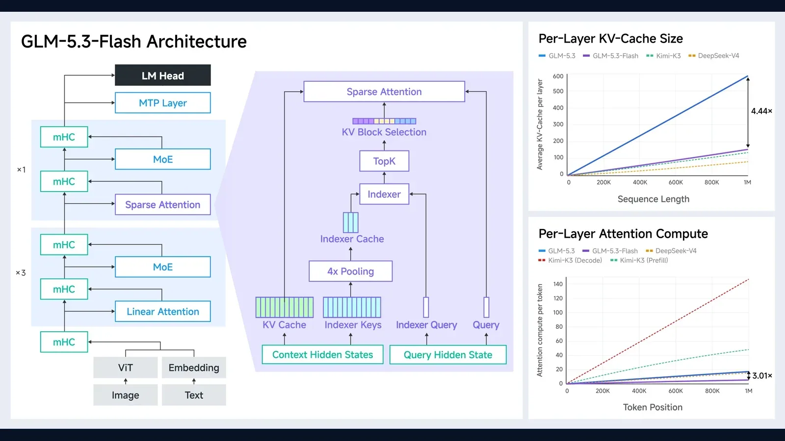Click the Image input box
The image size is (785, 441).
126,395
